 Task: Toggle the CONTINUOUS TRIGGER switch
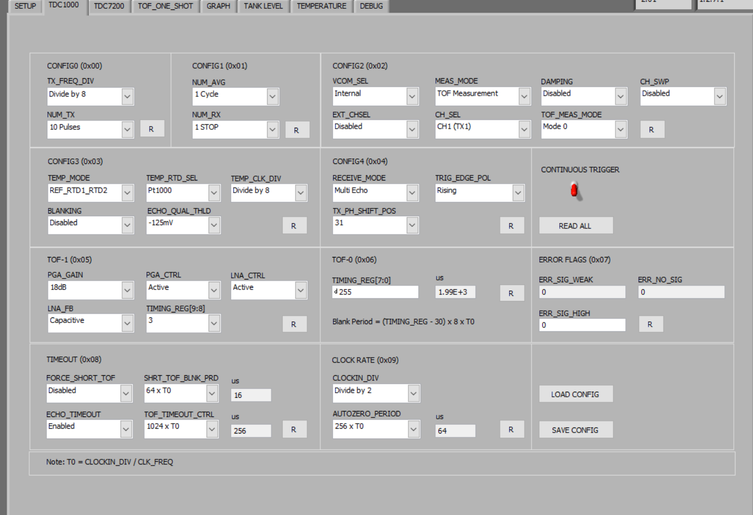[575, 190]
